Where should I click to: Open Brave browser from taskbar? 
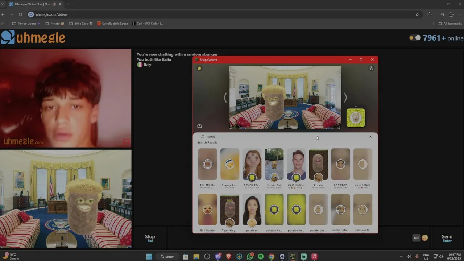(x=228, y=257)
